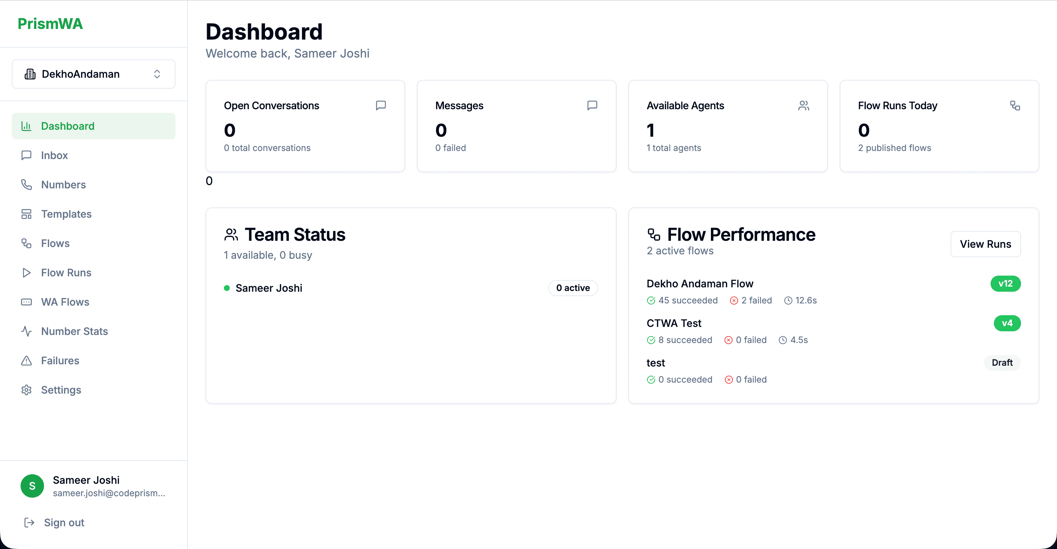Click the Sign out link
The image size is (1057, 549).
click(x=64, y=522)
